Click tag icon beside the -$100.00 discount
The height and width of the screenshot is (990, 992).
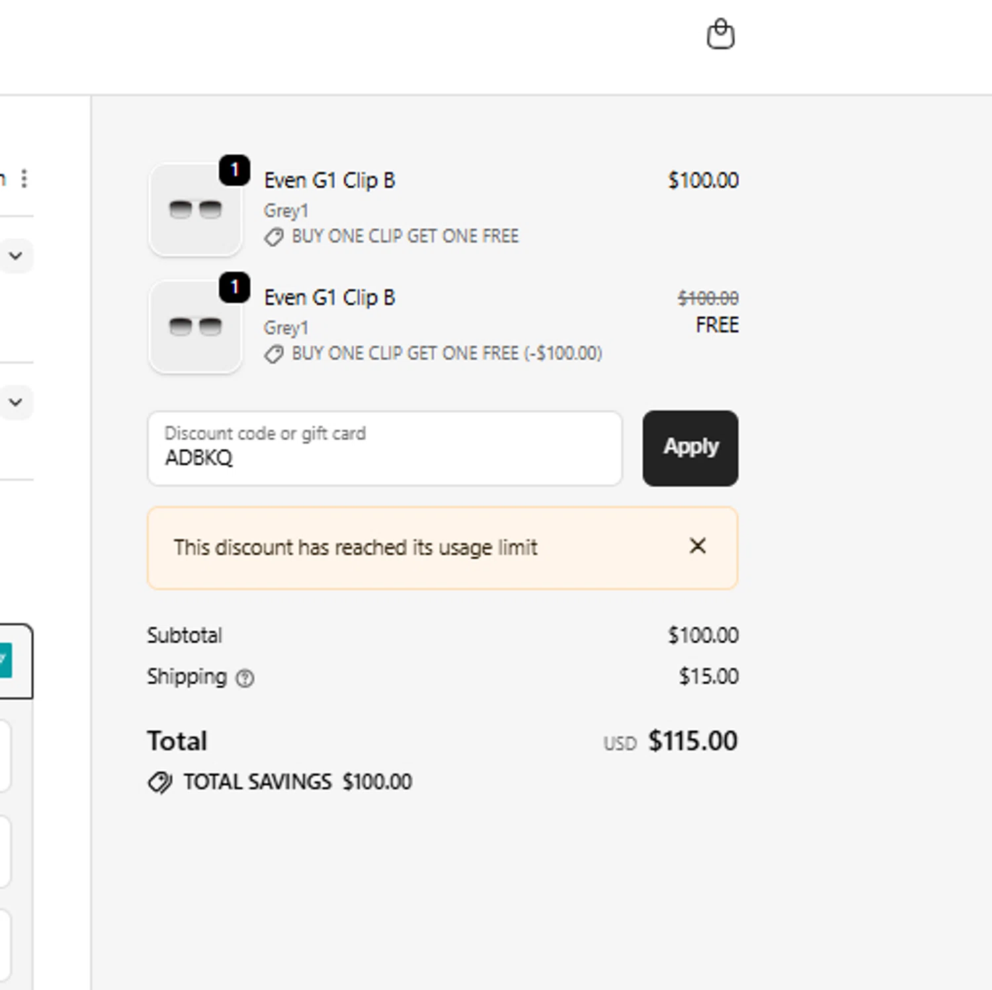(274, 354)
